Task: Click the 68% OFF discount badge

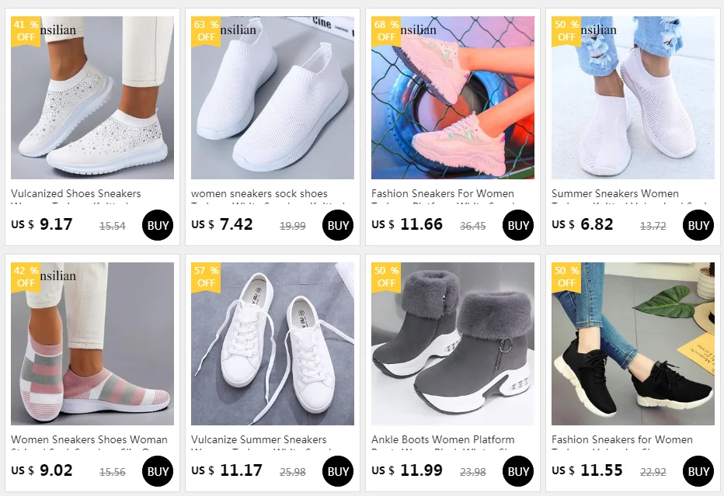Action: click(386, 30)
